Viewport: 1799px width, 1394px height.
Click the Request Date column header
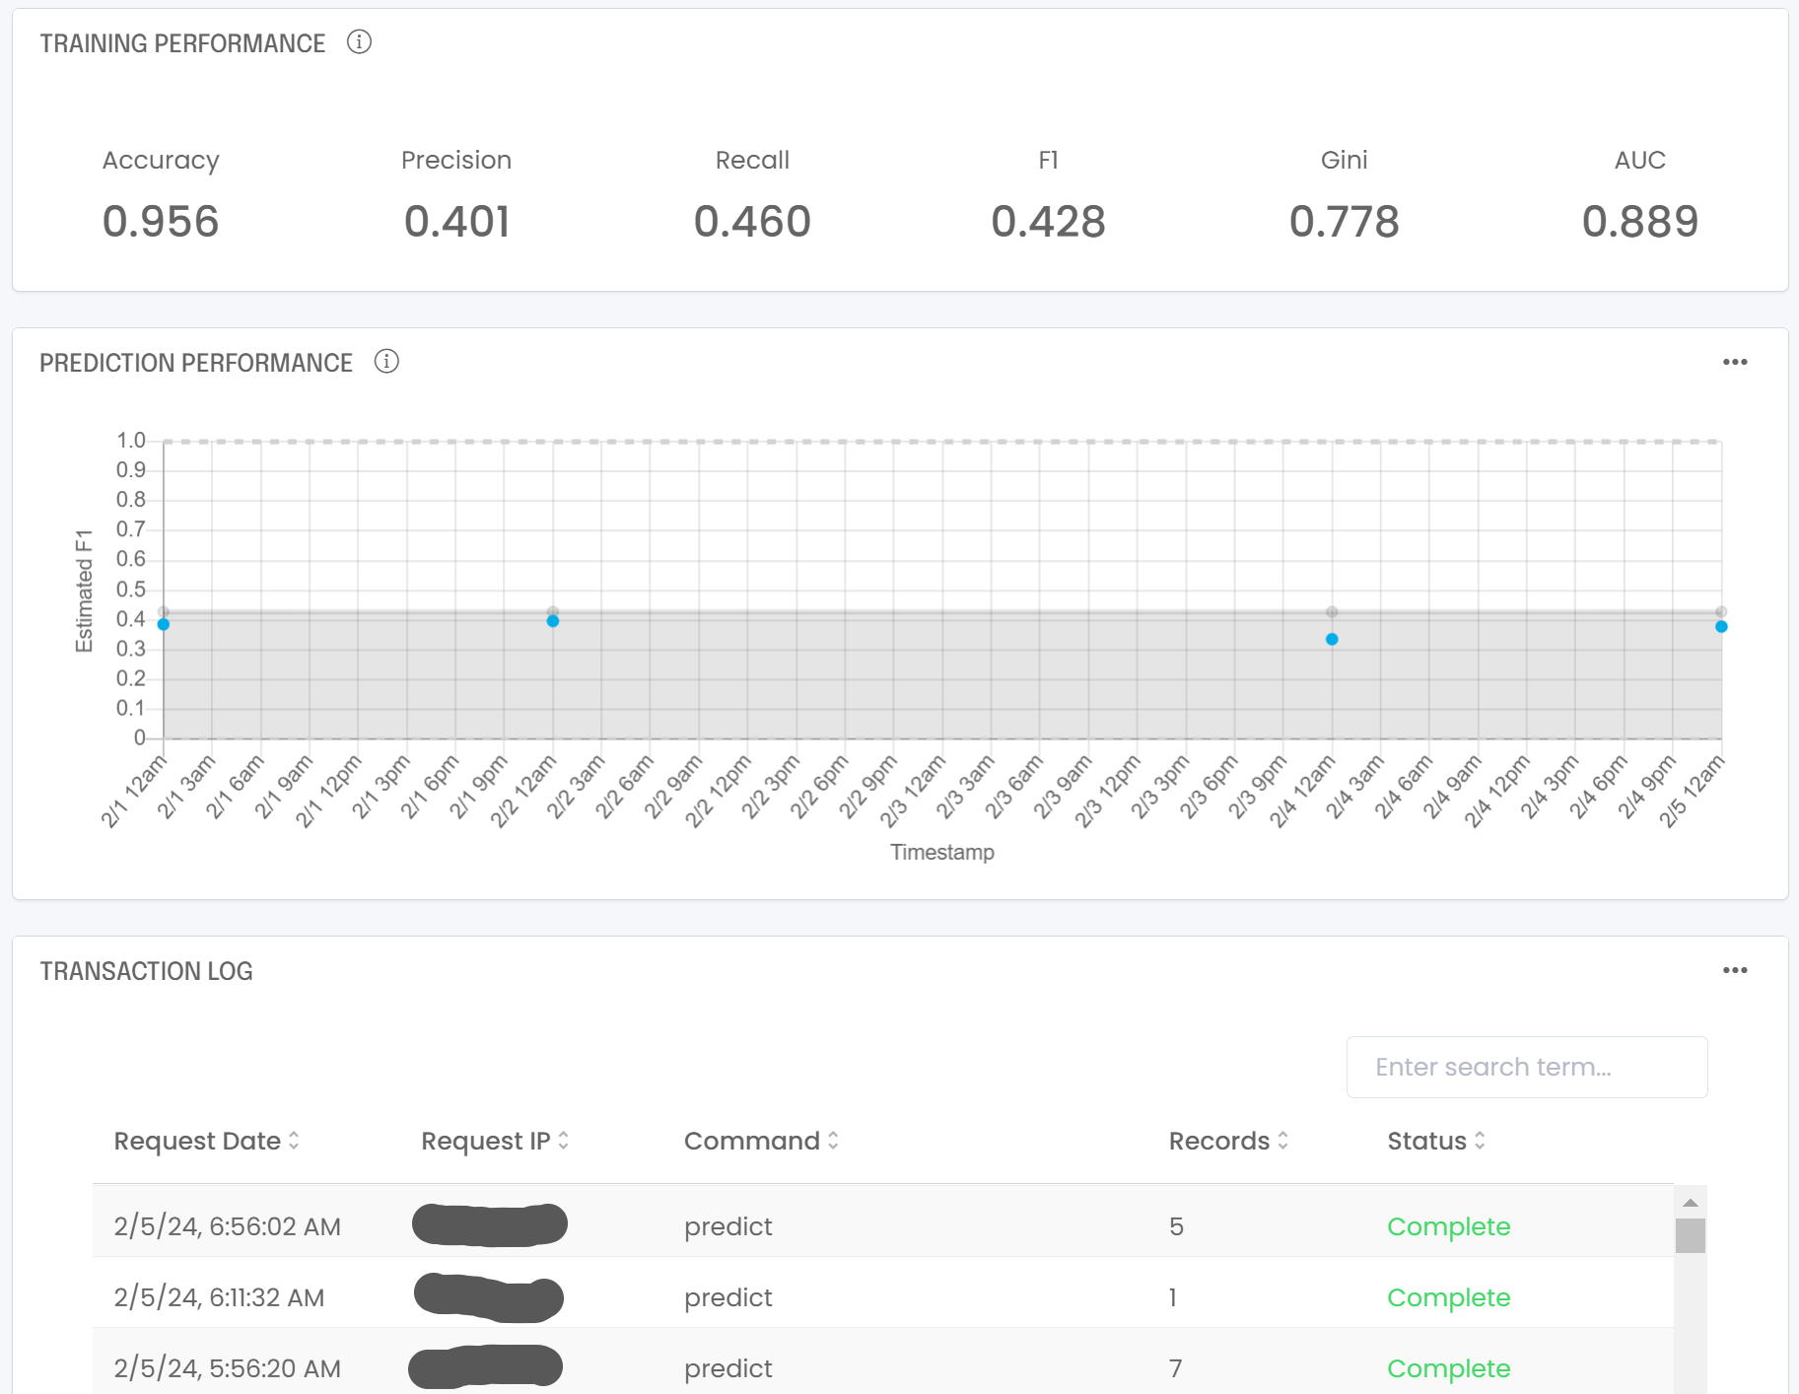196,1141
